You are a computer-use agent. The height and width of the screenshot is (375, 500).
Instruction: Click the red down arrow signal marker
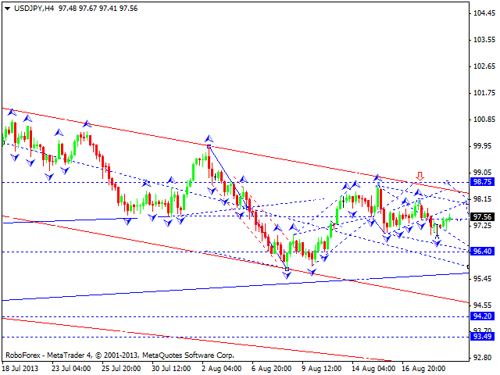(420, 176)
